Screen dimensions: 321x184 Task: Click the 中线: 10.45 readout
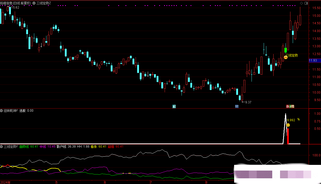[x=47, y=147]
